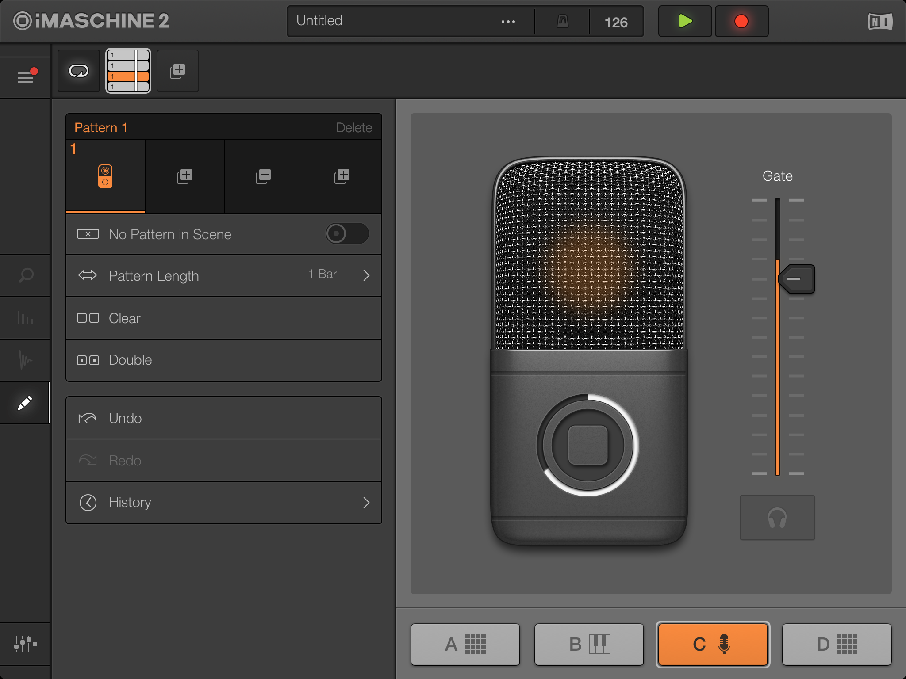Adjust the Gate slider handle
The image size is (906, 679).
[x=797, y=279]
